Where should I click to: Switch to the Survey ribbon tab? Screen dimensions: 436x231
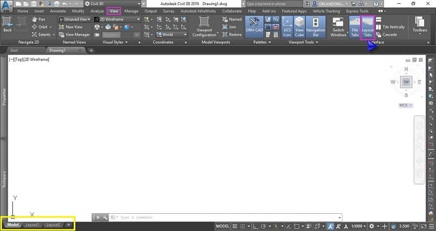tap(169, 11)
